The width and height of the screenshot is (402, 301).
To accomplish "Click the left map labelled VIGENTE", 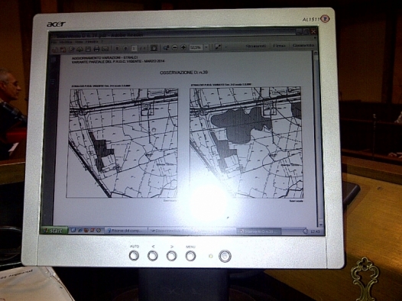I will 122,143.
